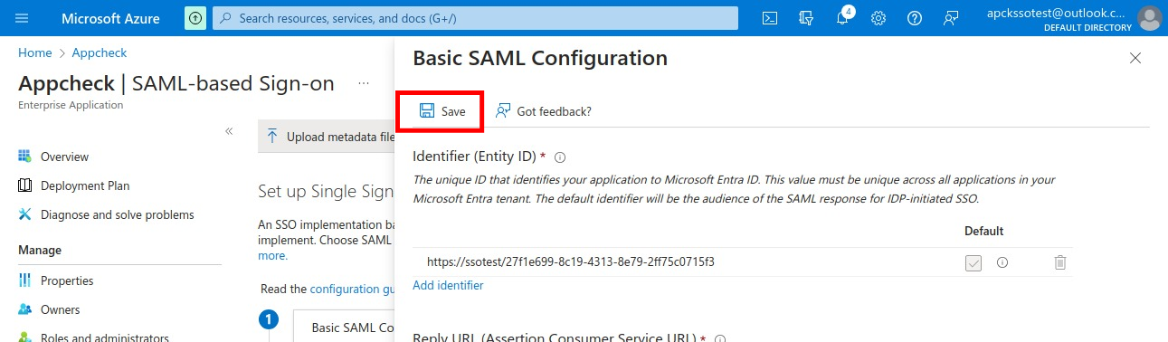Open the Azure portal hamburger menu
Screen dimensions: 1168x342
(23, 18)
